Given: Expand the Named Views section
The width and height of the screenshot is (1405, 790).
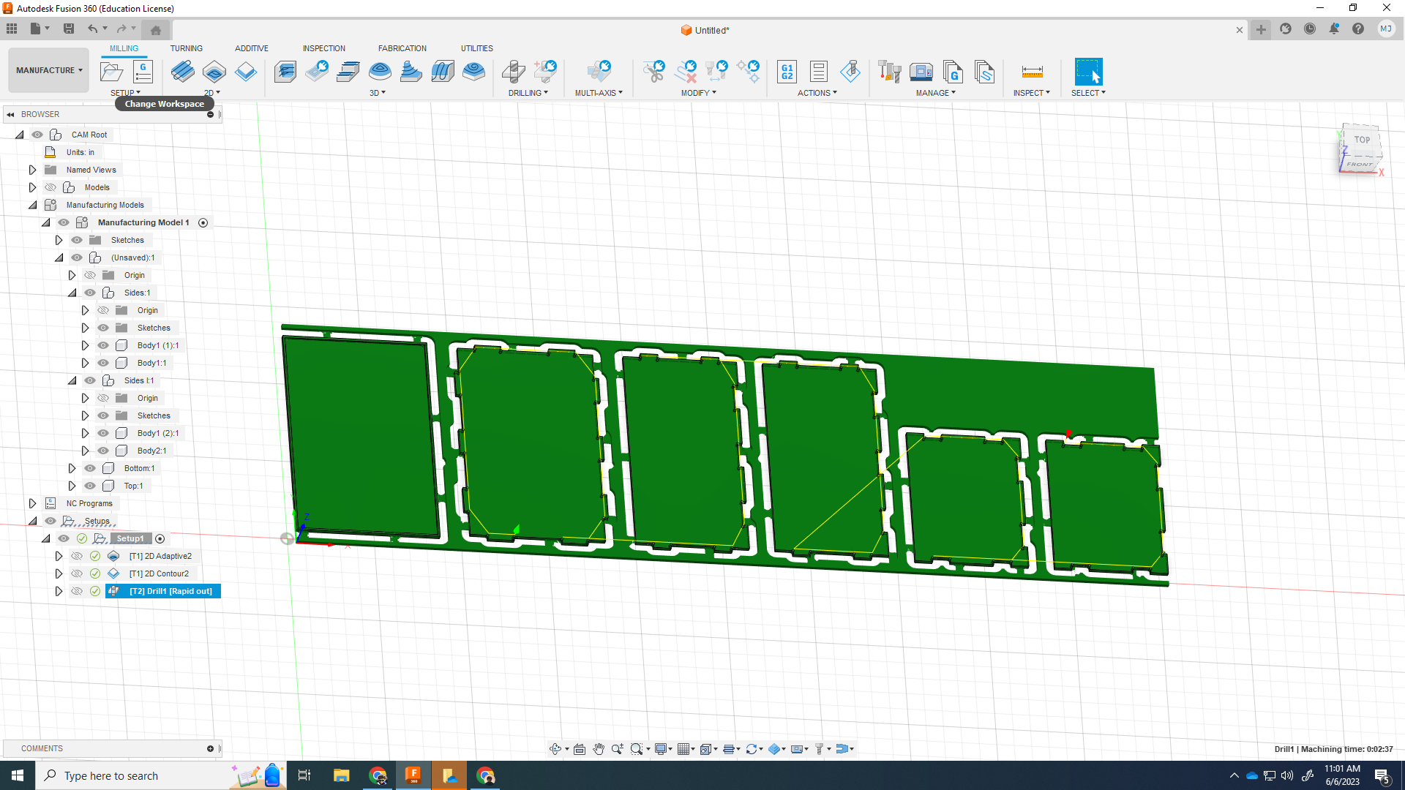Looking at the screenshot, I should [x=32, y=170].
